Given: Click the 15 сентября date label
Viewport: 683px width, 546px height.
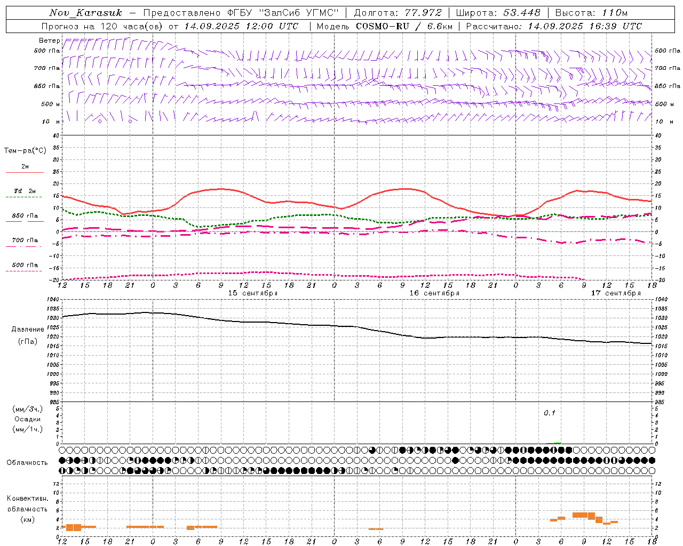Looking at the screenshot, I should pyautogui.click(x=253, y=293).
